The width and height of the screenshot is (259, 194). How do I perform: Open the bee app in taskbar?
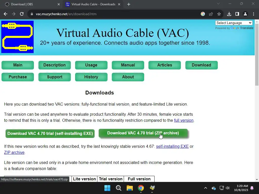click(152, 188)
